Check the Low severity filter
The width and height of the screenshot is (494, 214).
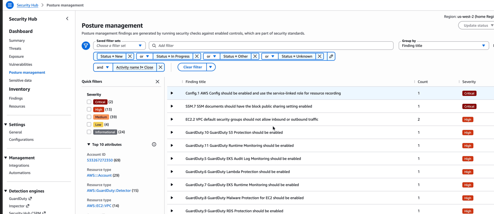tap(89, 124)
